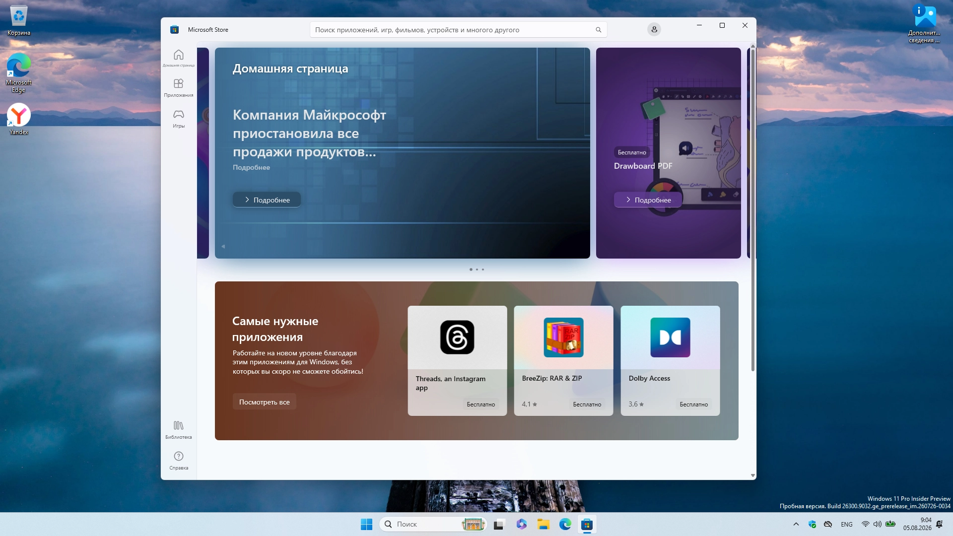Viewport: 953px width, 536px height.
Task: Click the previous-slide arrow on hero banner
Action: pyautogui.click(x=223, y=246)
